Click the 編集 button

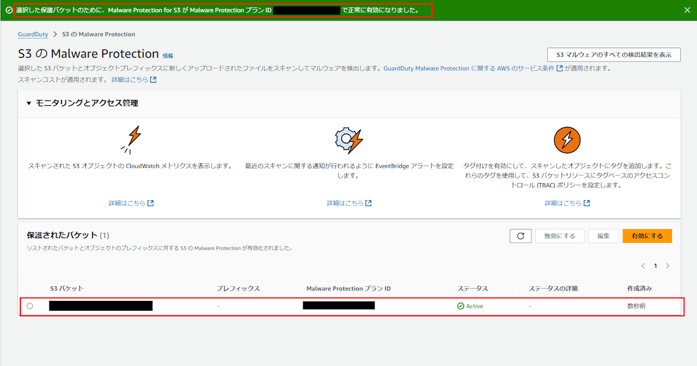point(603,236)
